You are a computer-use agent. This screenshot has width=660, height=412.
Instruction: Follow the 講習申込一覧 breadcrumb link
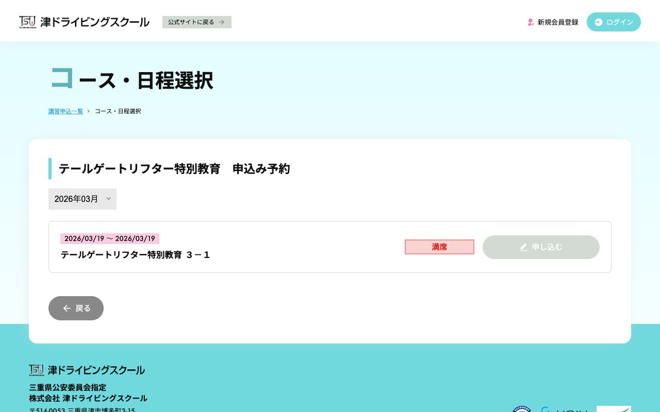pyautogui.click(x=65, y=111)
